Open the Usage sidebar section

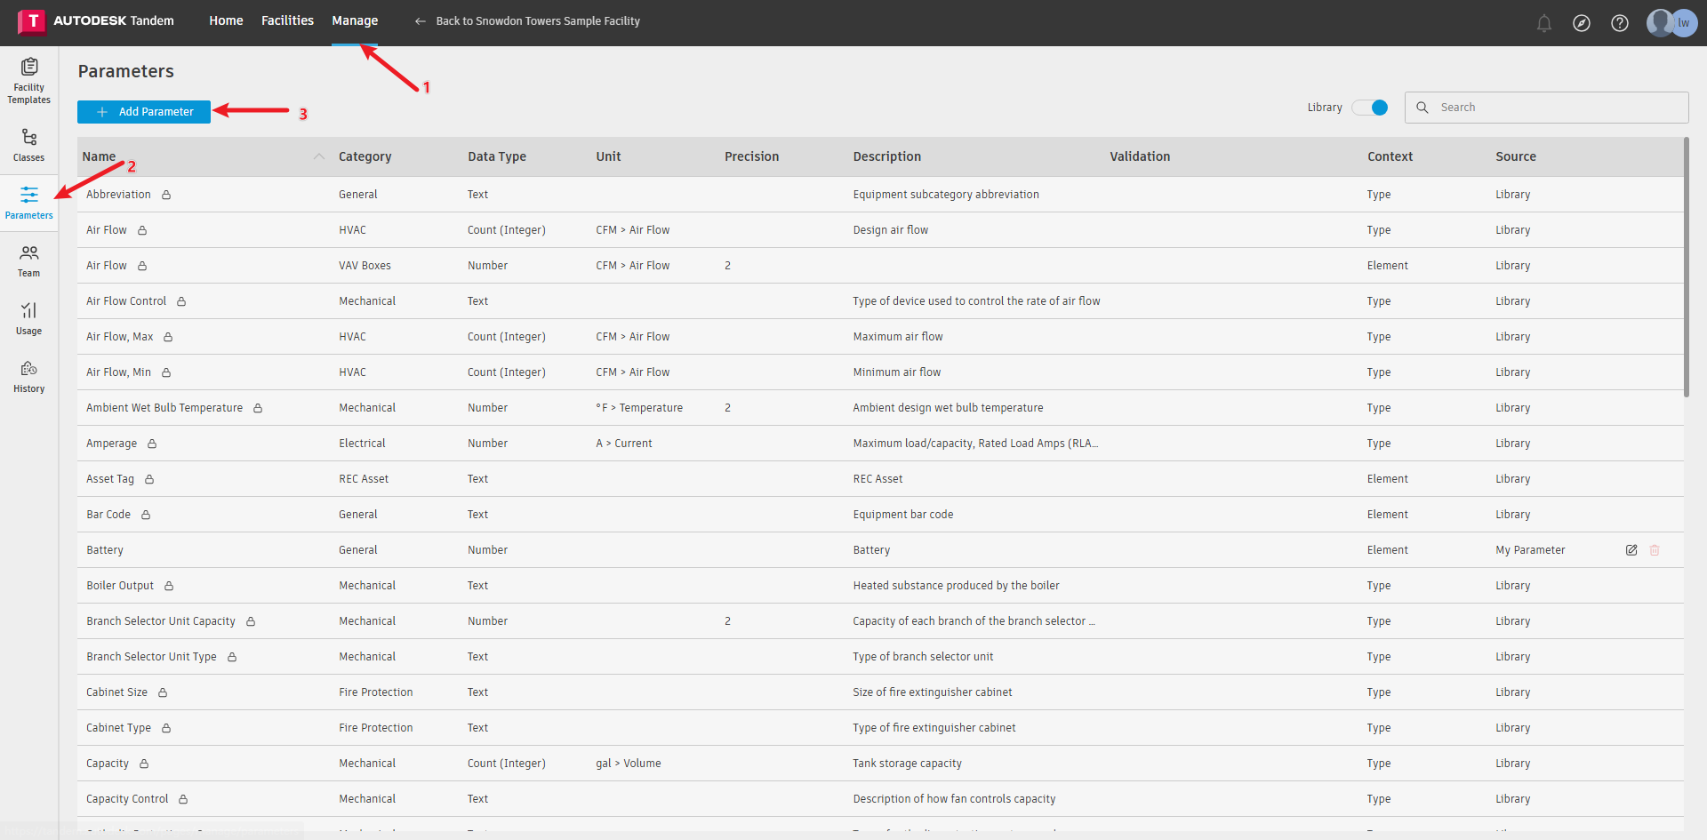(29, 318)
